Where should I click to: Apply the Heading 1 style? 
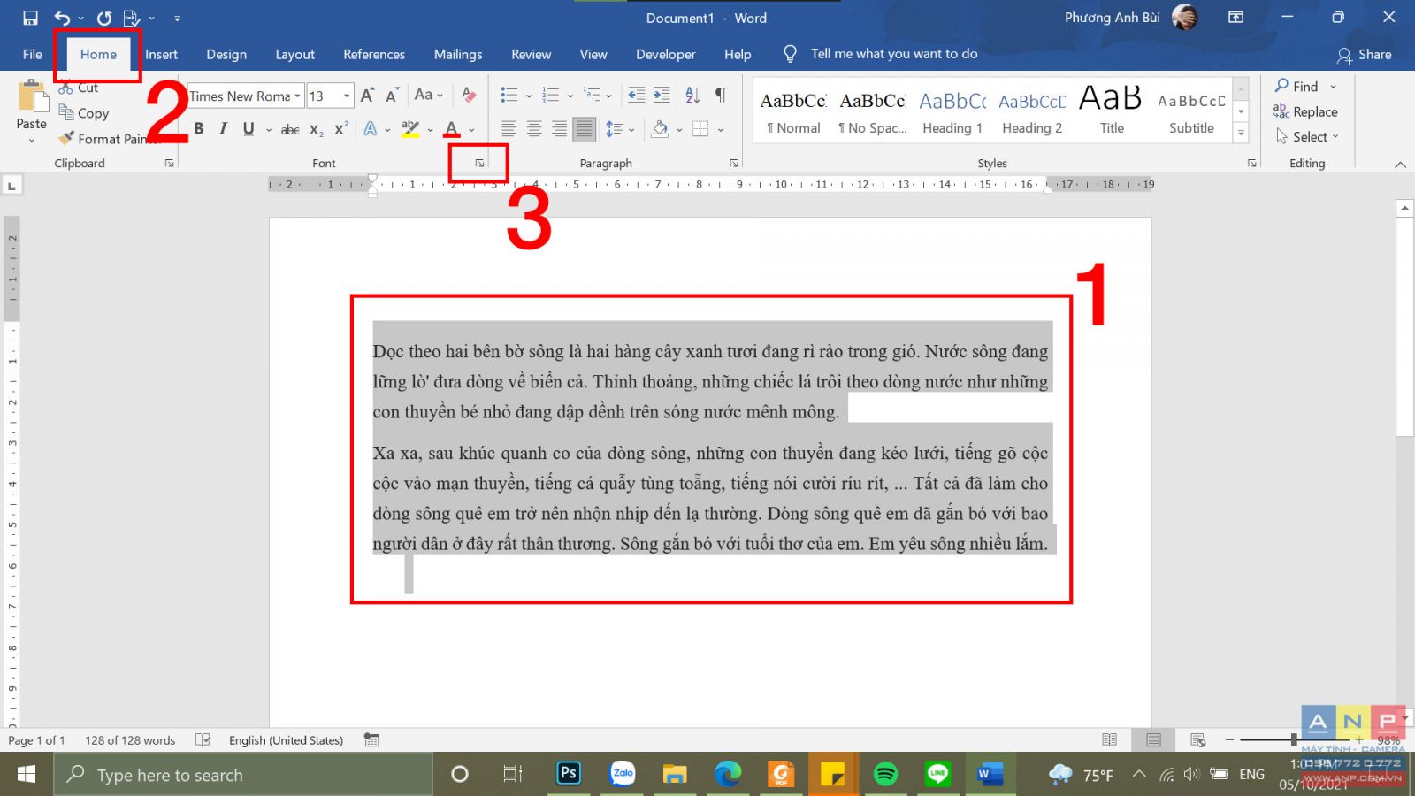coord(952,112)
